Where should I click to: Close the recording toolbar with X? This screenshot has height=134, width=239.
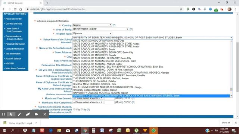tap(45, 114)
